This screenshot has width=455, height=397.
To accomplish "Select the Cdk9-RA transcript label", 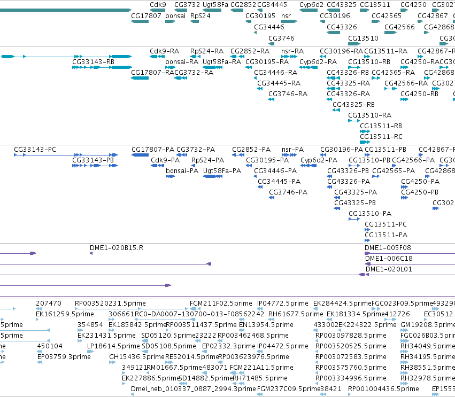I will click(164, 51).
